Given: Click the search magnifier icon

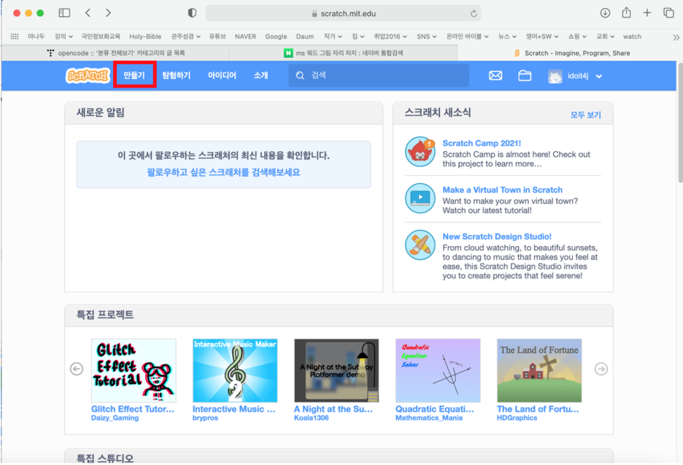Looking at the screenshot, I should click(300, 75).
